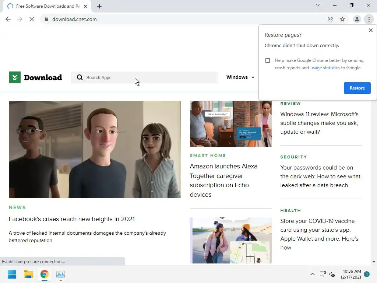Click the NEWS category label
The image size is (377, 283).
pyautogui.click(x=17, y=207)
